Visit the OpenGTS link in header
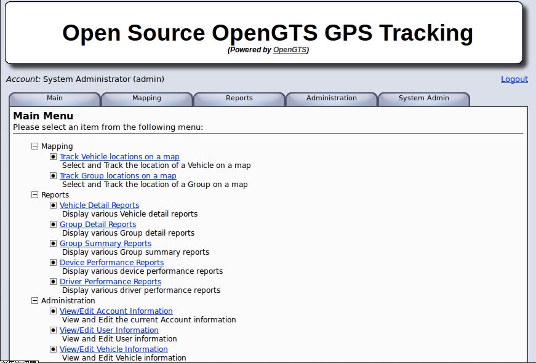 (x=290, y=50)
